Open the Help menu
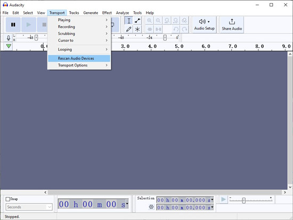Viewport: 293px width, 220px height. tap(150, 13)
